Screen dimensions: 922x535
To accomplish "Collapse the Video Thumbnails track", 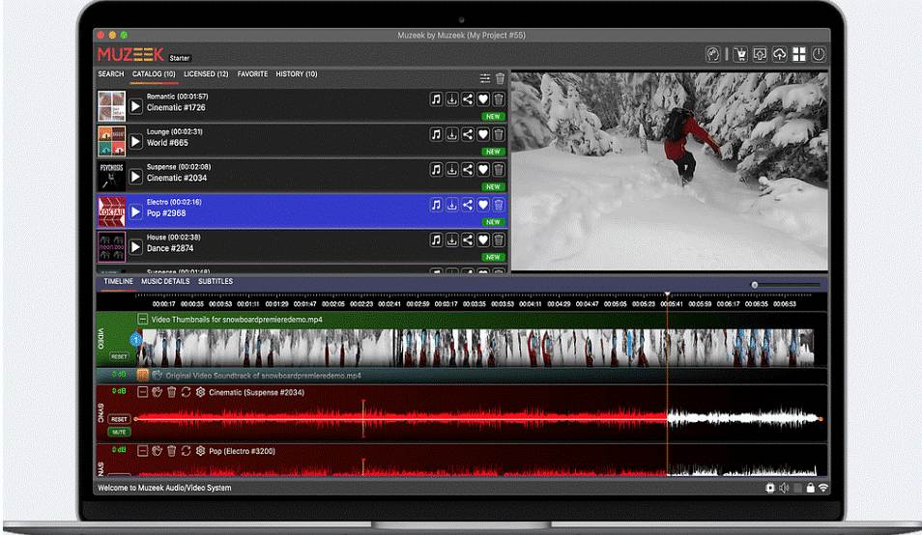I will 142,319.
